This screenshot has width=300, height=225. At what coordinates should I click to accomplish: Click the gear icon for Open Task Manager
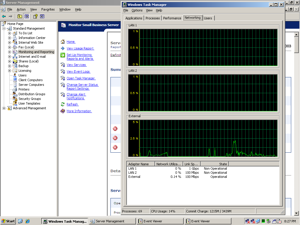pos(63,78)
